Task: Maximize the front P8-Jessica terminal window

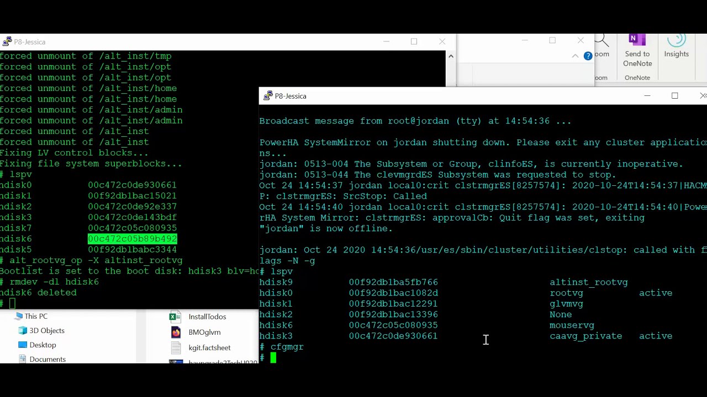Action: [674, 96]
